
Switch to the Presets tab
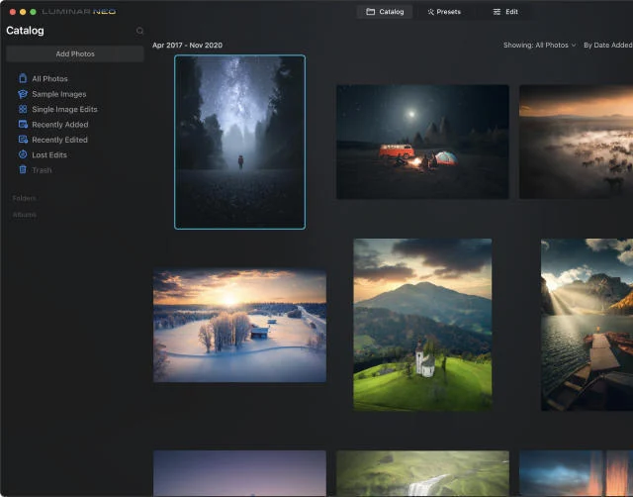444,12
